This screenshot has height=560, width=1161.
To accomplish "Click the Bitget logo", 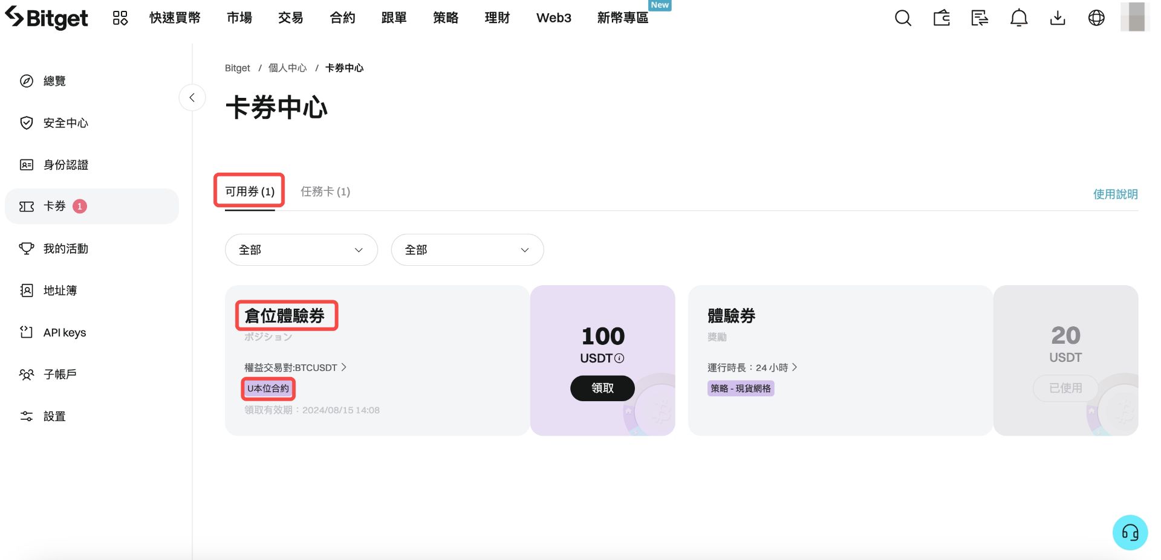I will (47, 18).
